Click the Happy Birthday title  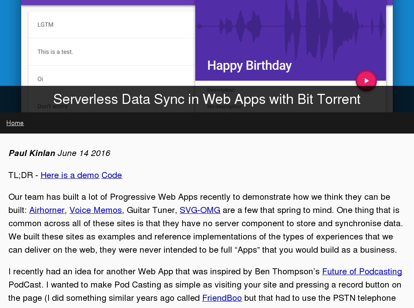(249, 66)
